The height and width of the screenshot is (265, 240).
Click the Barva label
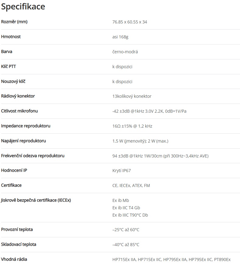click(x=7, y=51)
